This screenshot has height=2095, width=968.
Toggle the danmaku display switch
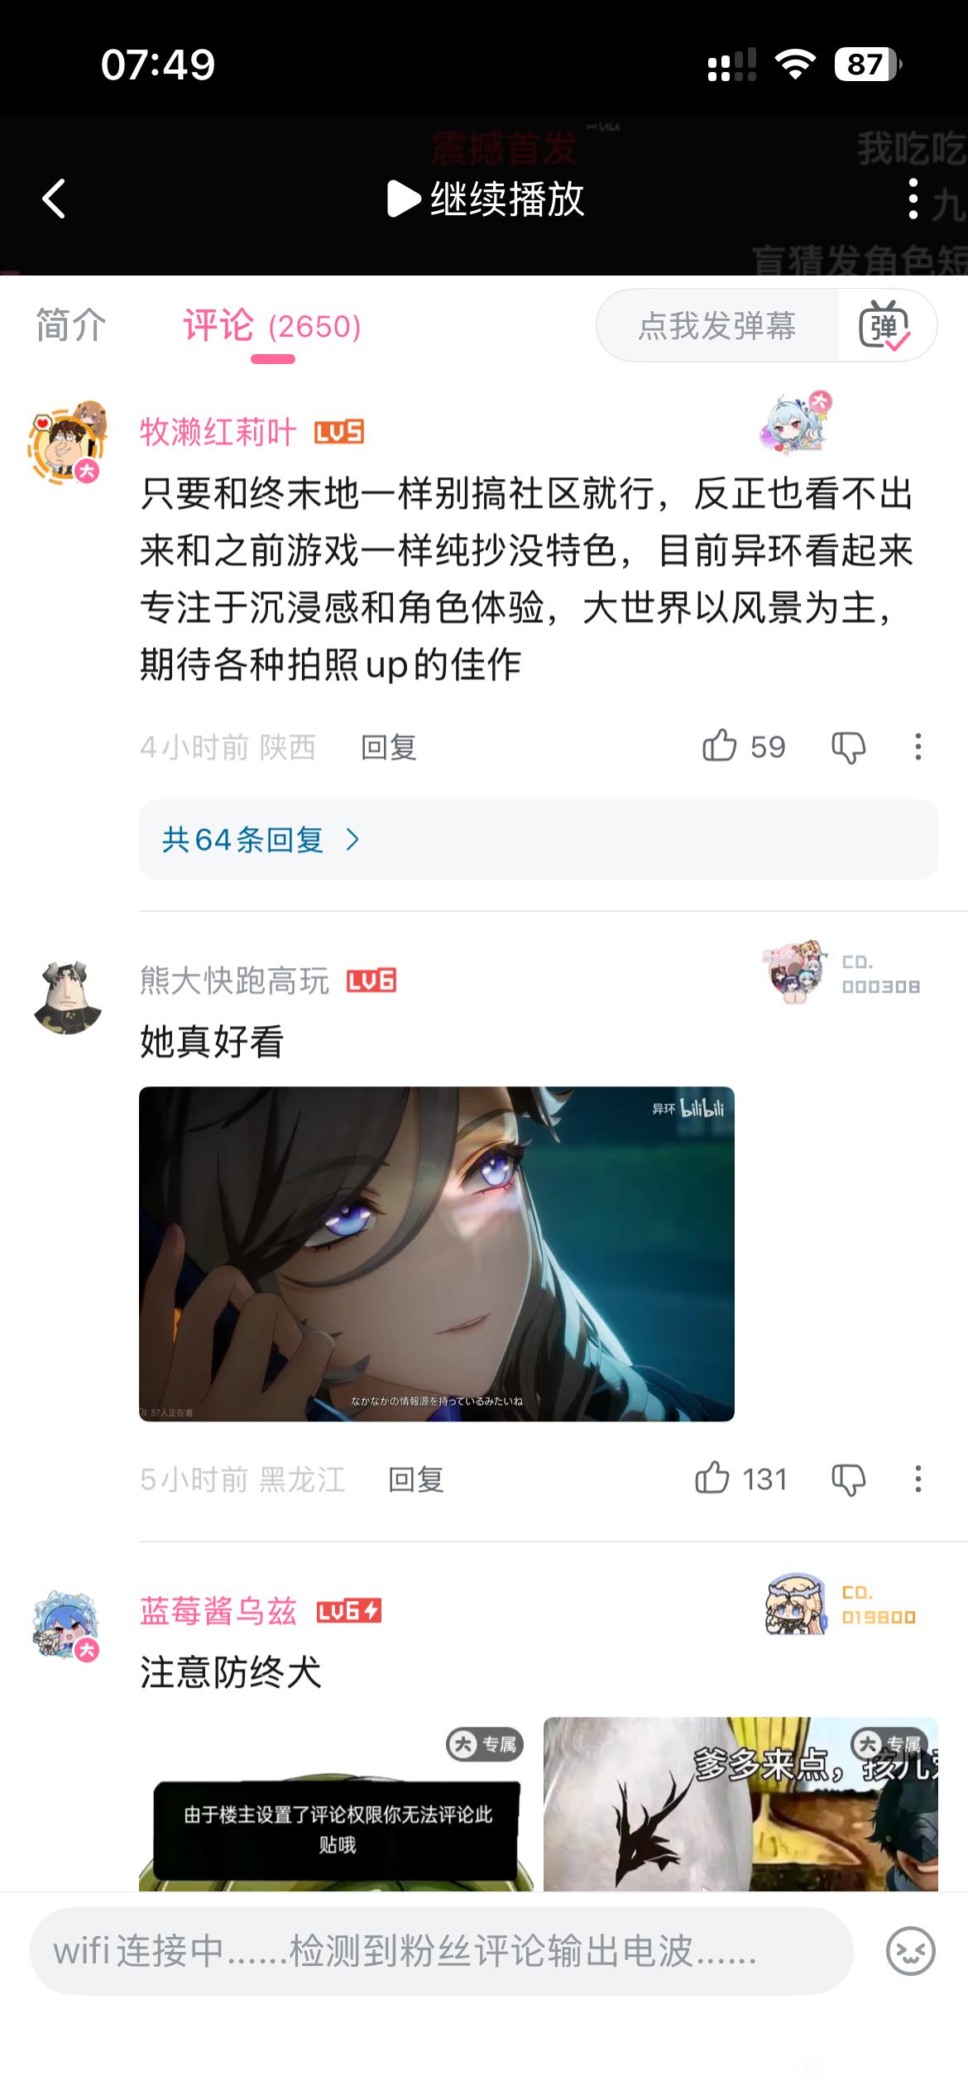pos(885,325)
